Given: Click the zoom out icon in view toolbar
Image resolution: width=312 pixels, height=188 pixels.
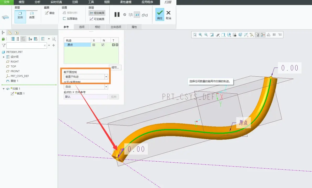Looking at the screenshot, I should (206, 35).
